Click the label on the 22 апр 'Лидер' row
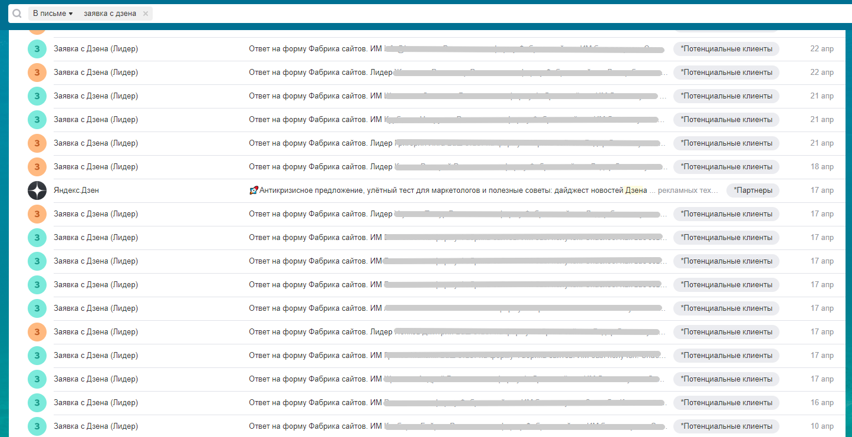The image size is (852, 437). (726, 73)
